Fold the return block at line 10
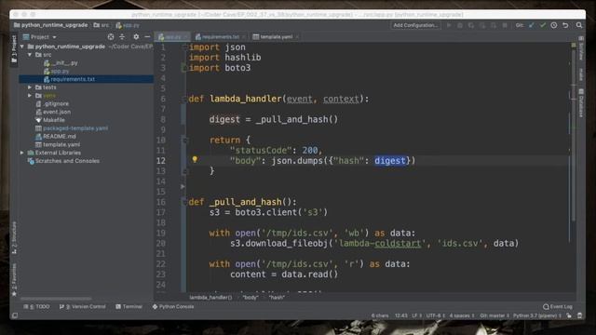Viewport: 596px width, 335px height. click(184, 141)
